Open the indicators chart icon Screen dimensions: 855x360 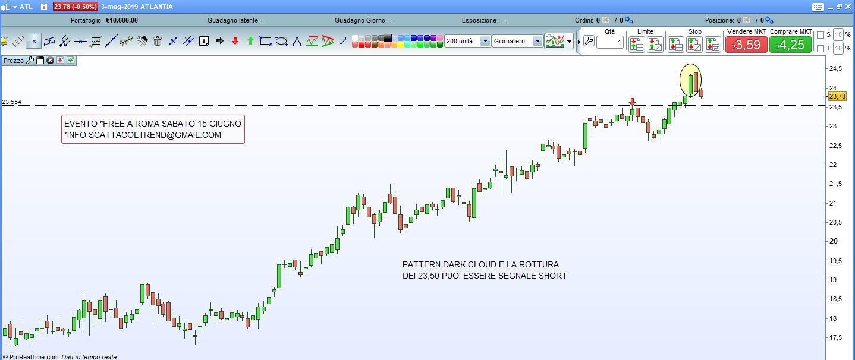tap(554, 41)
